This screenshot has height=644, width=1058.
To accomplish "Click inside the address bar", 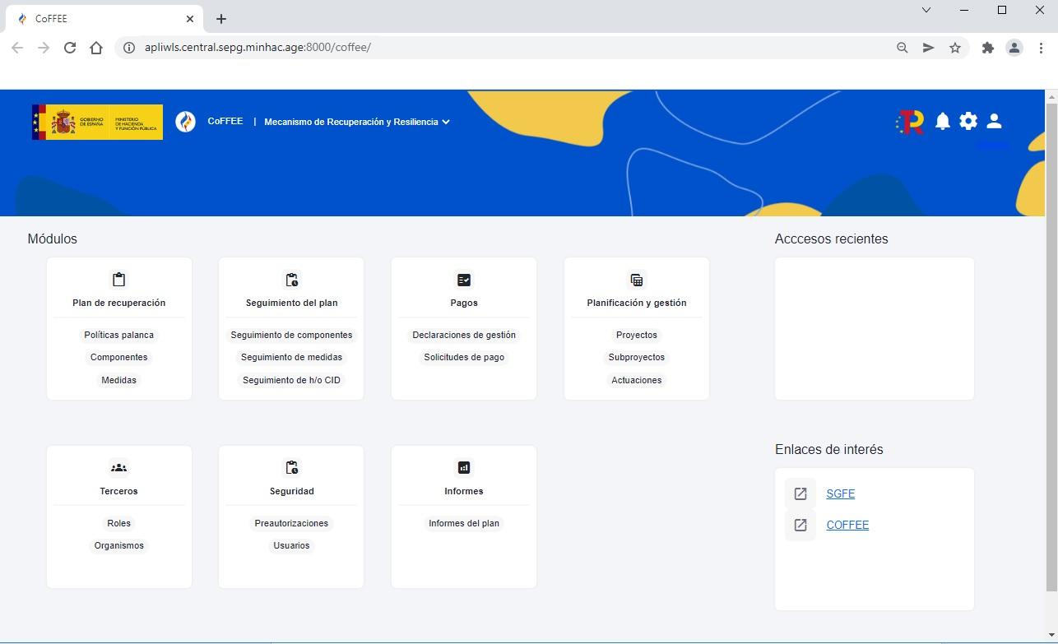I will 329,47.
